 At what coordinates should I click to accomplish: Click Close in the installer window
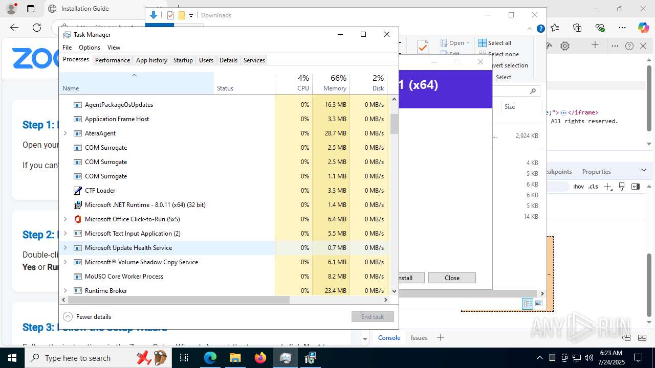tap(452, 278)
